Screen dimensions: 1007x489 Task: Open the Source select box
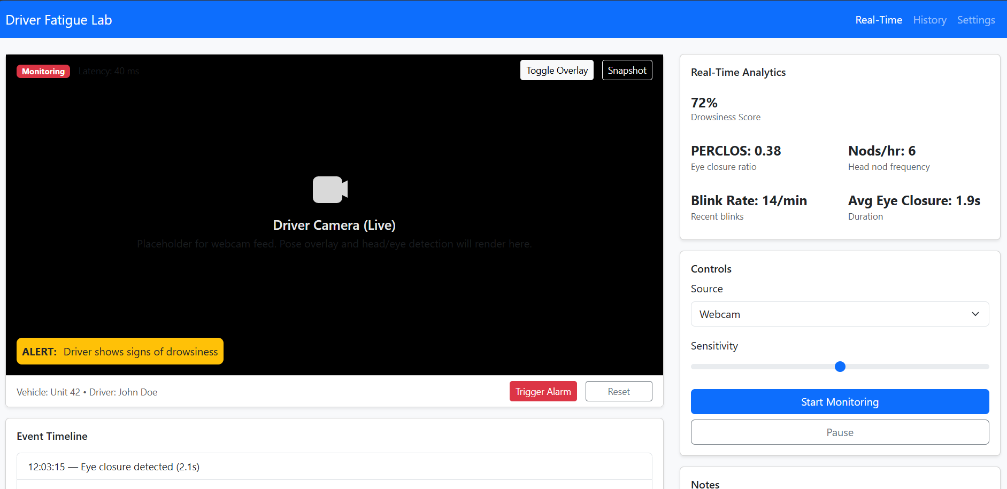tap(839, 314)
